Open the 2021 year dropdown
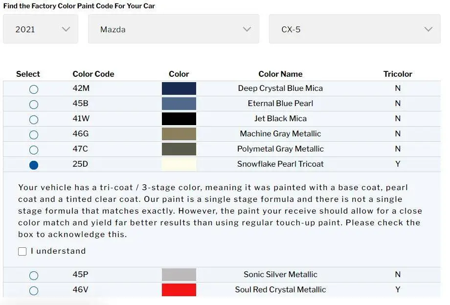450x305 pixels. tap(41, 29)
